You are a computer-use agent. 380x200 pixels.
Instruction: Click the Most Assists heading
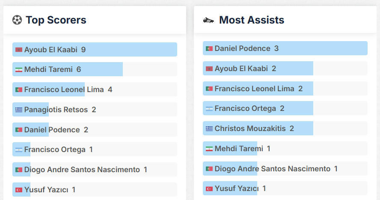252,20
